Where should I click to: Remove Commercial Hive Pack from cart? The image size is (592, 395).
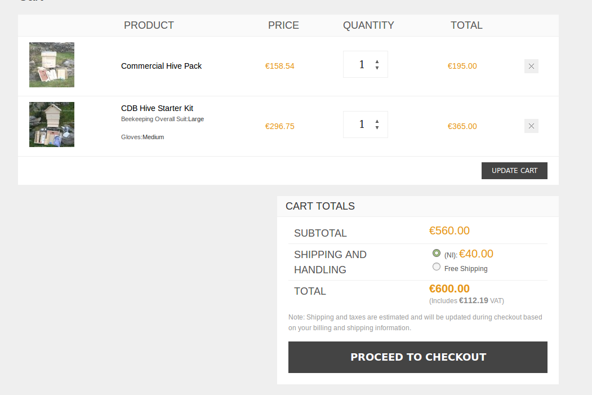tap(531, 66)
